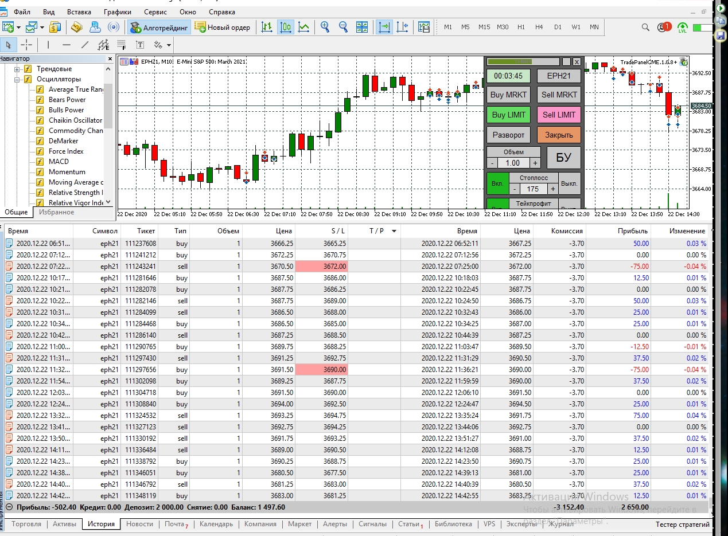Toggle chart shift from right edge
Viewport: 728px width, 536px height.
402,27
